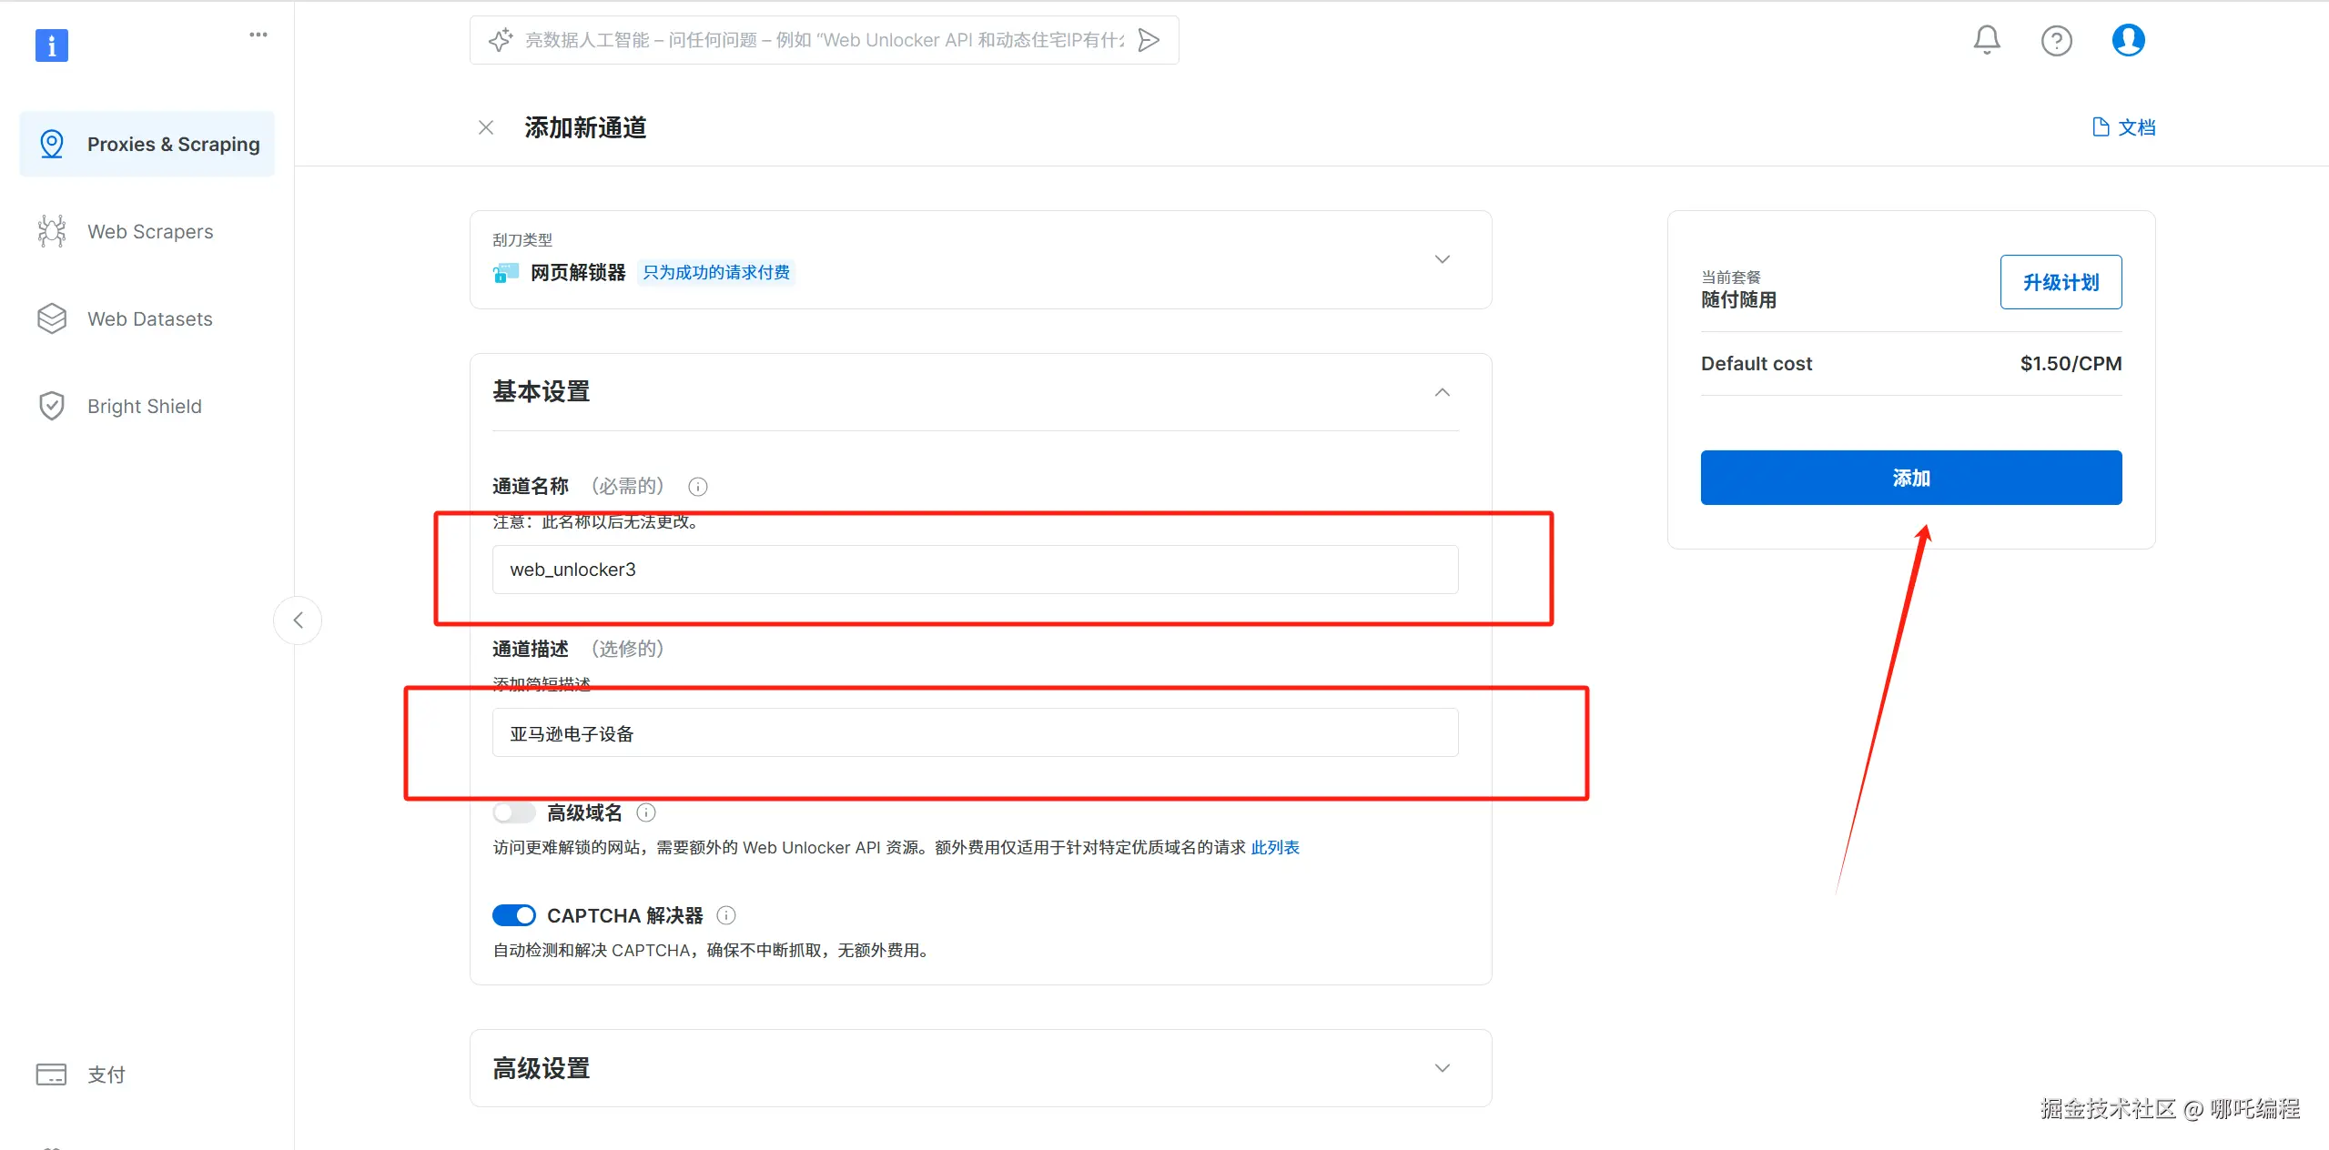Click the 升级计划 button
This screenshot has width=2329, height=1150.
click(x=2060, y=282)
